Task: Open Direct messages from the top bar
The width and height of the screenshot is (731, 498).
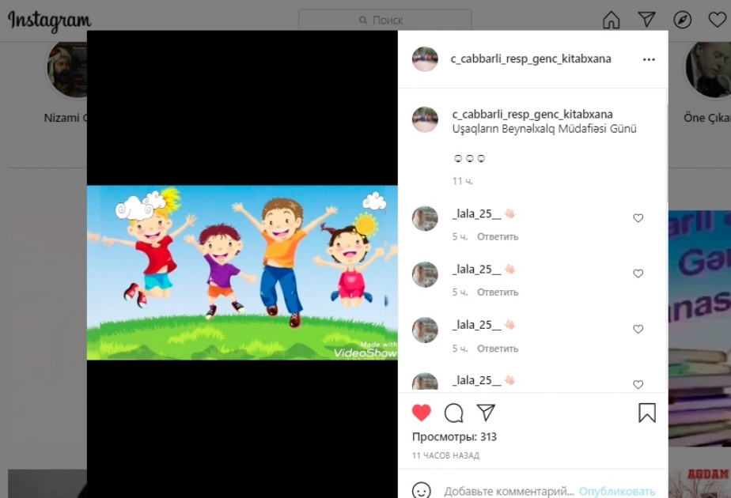Action: 646,20
